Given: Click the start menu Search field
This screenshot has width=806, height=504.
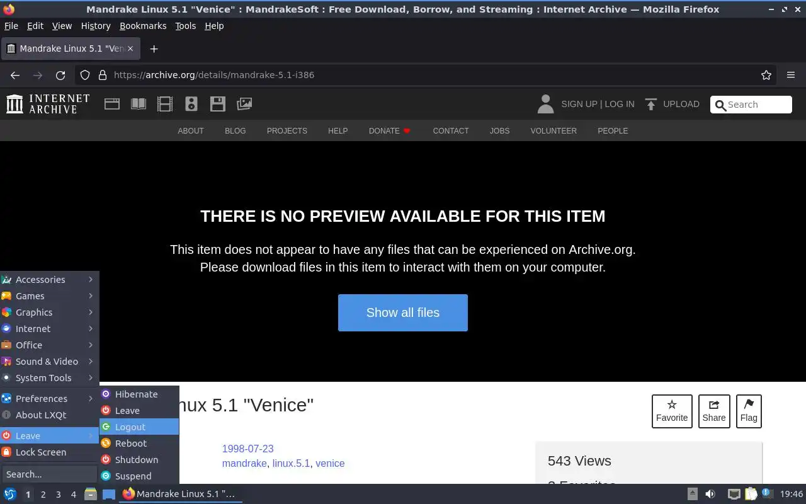Looking at the screenshot, I should click(x=49, y=474).
